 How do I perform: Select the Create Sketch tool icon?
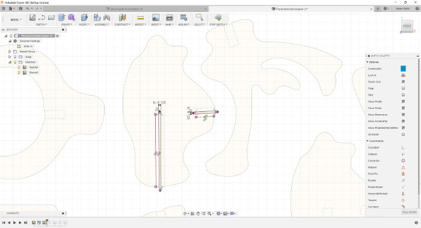click(32, 17)
